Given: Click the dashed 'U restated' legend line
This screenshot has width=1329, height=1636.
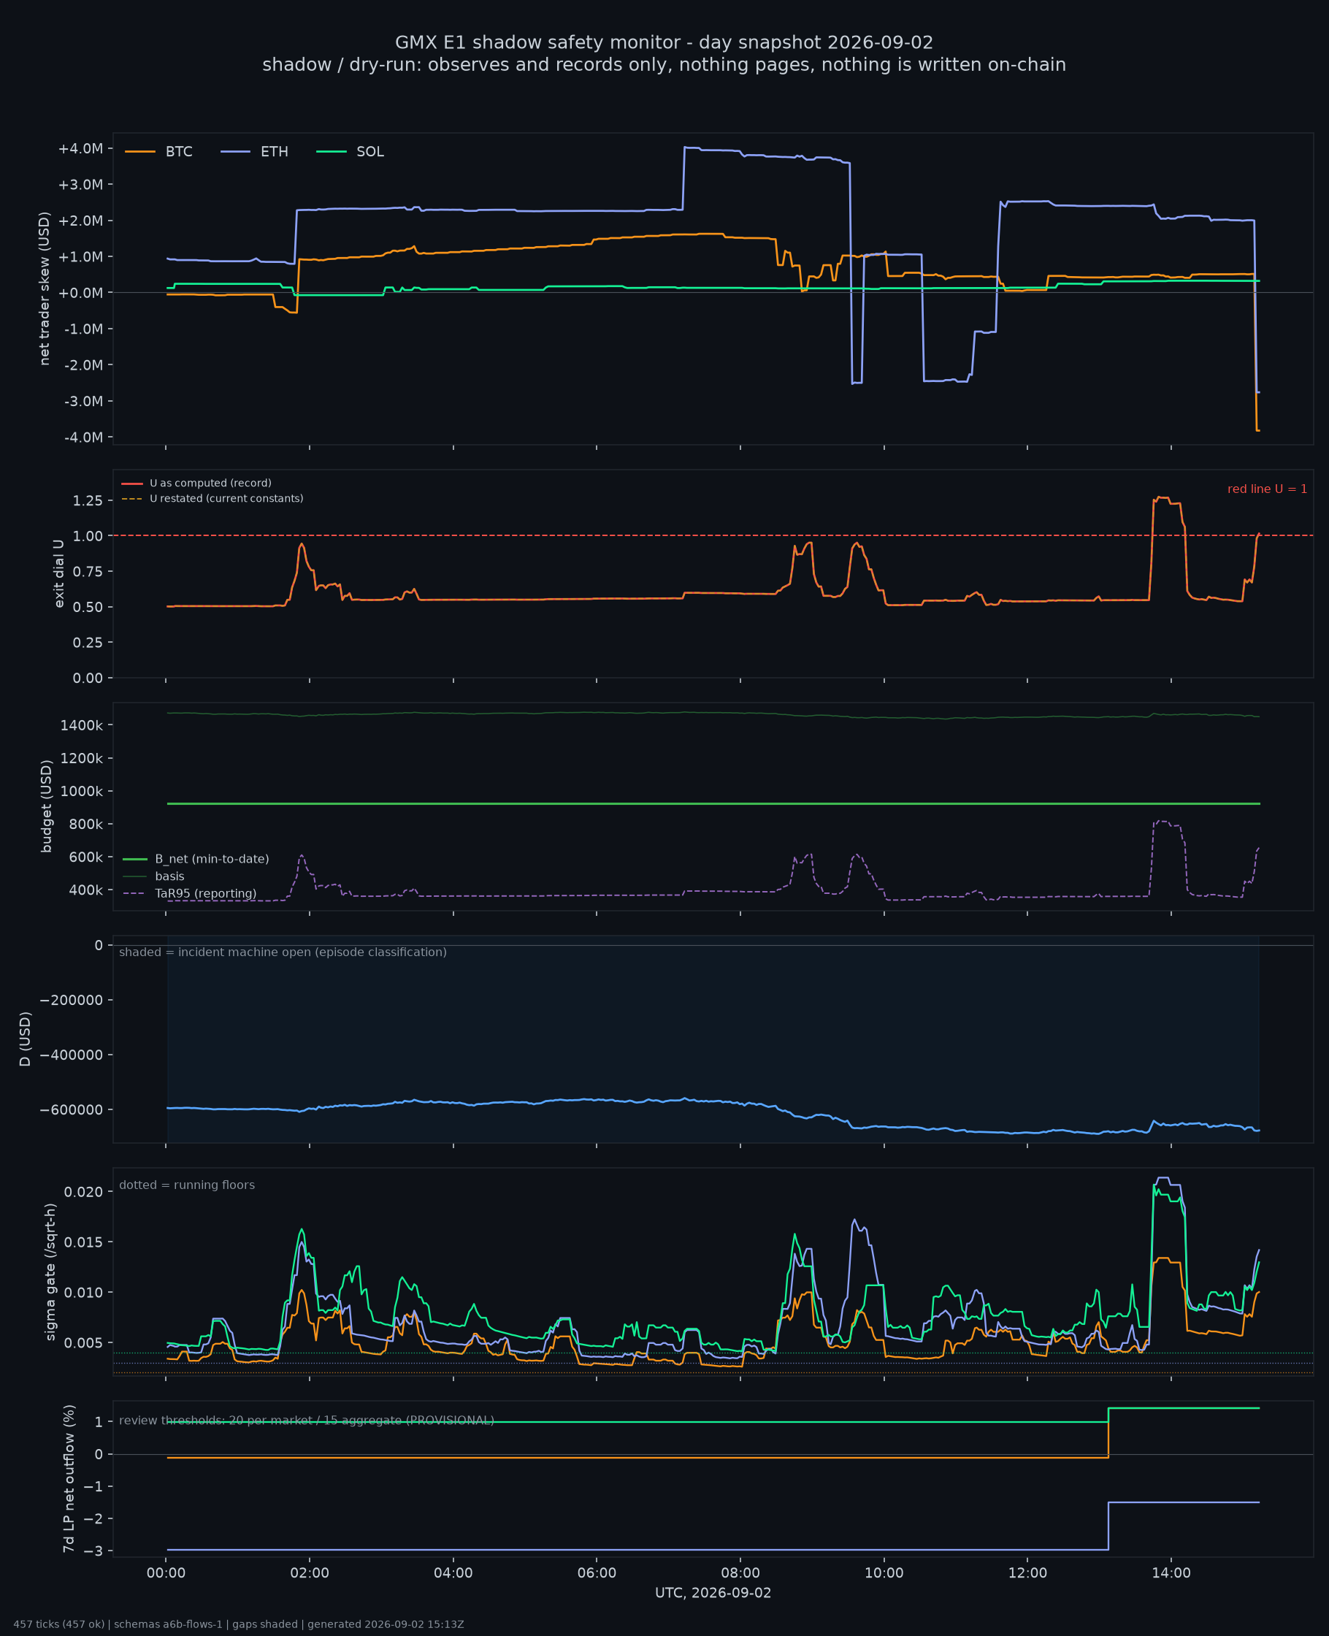Looking at the screenshot, I should [x=132, y=498].
